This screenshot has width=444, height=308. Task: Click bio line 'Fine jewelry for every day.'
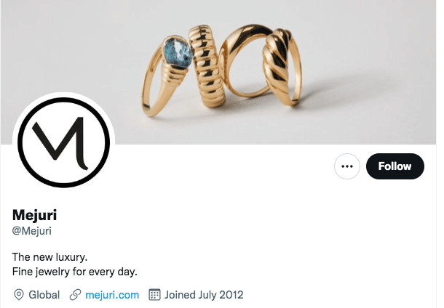pos(75,272)
